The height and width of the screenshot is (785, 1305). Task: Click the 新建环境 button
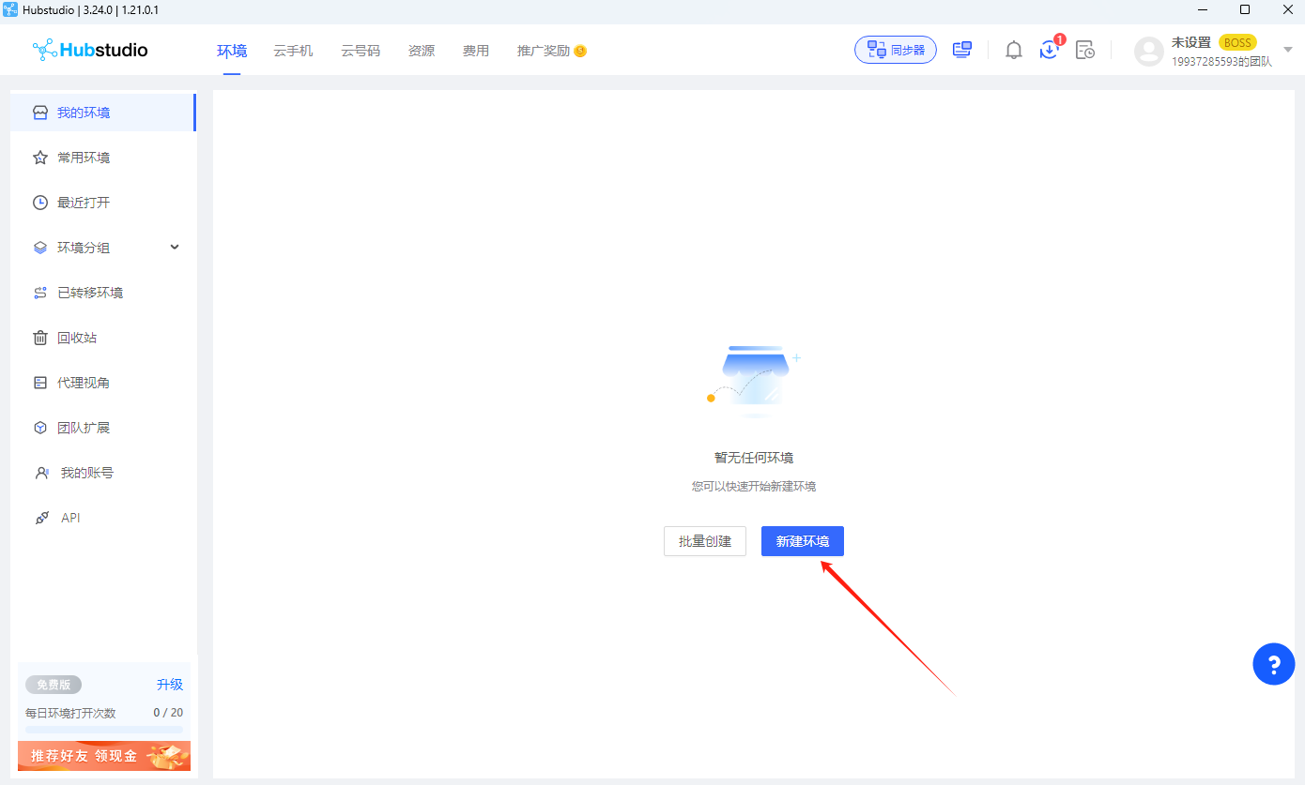[803, 541]
